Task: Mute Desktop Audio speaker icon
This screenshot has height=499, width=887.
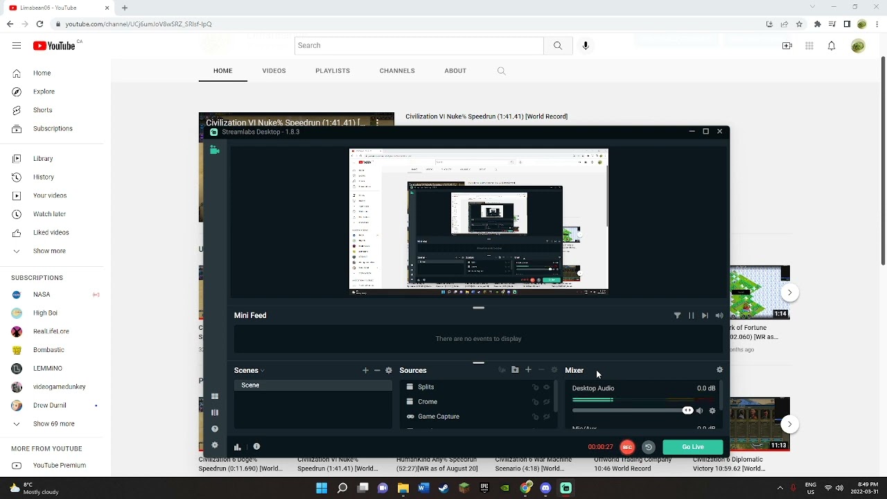Action: coord(699,411)
